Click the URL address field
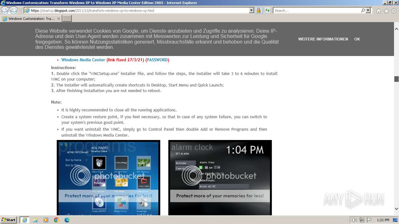This screenshot has height=224, width=399. click(139, 10)
